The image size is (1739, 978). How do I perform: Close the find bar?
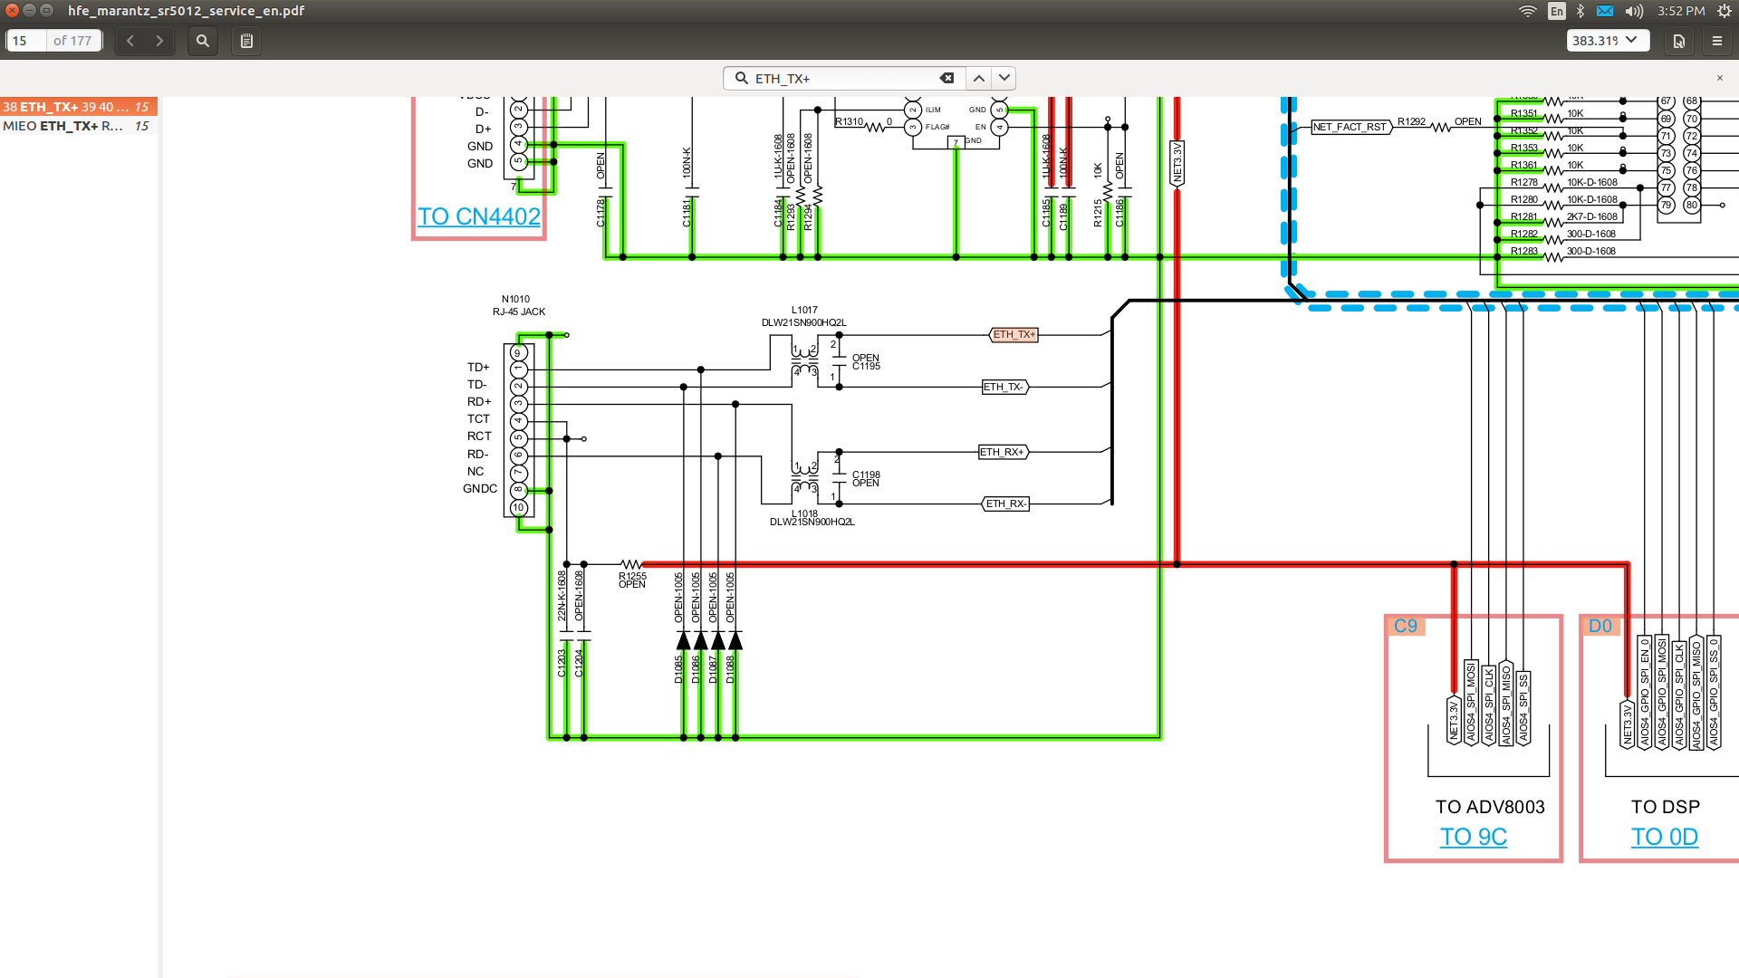(x=1719, y=78)
